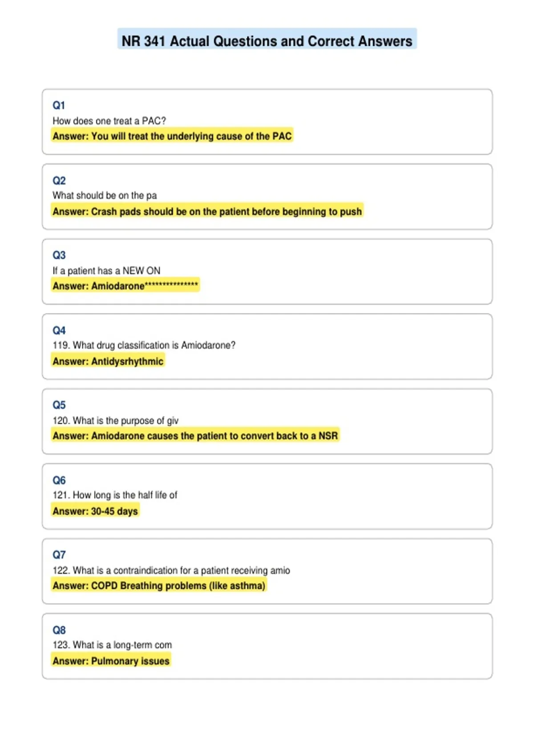The image size is (534, 756).
Task: Click question 123 about long-term com
Action: 112,645
